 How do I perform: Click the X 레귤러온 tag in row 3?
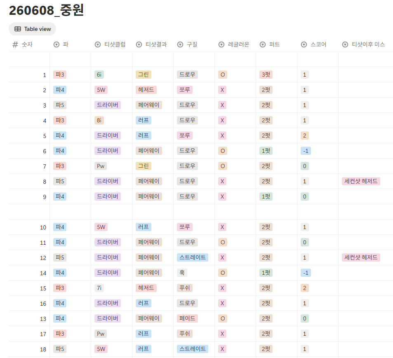click(x=222, y=105)
